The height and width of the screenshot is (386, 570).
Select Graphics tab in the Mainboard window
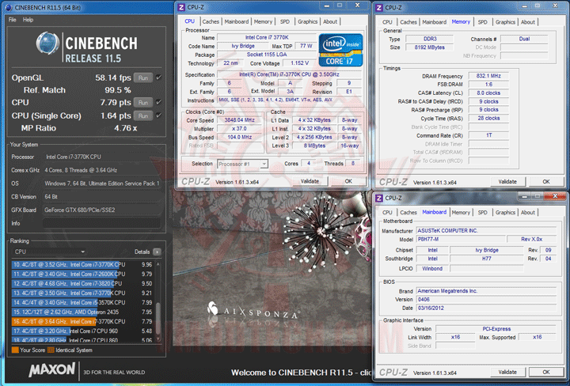(505, 213)
